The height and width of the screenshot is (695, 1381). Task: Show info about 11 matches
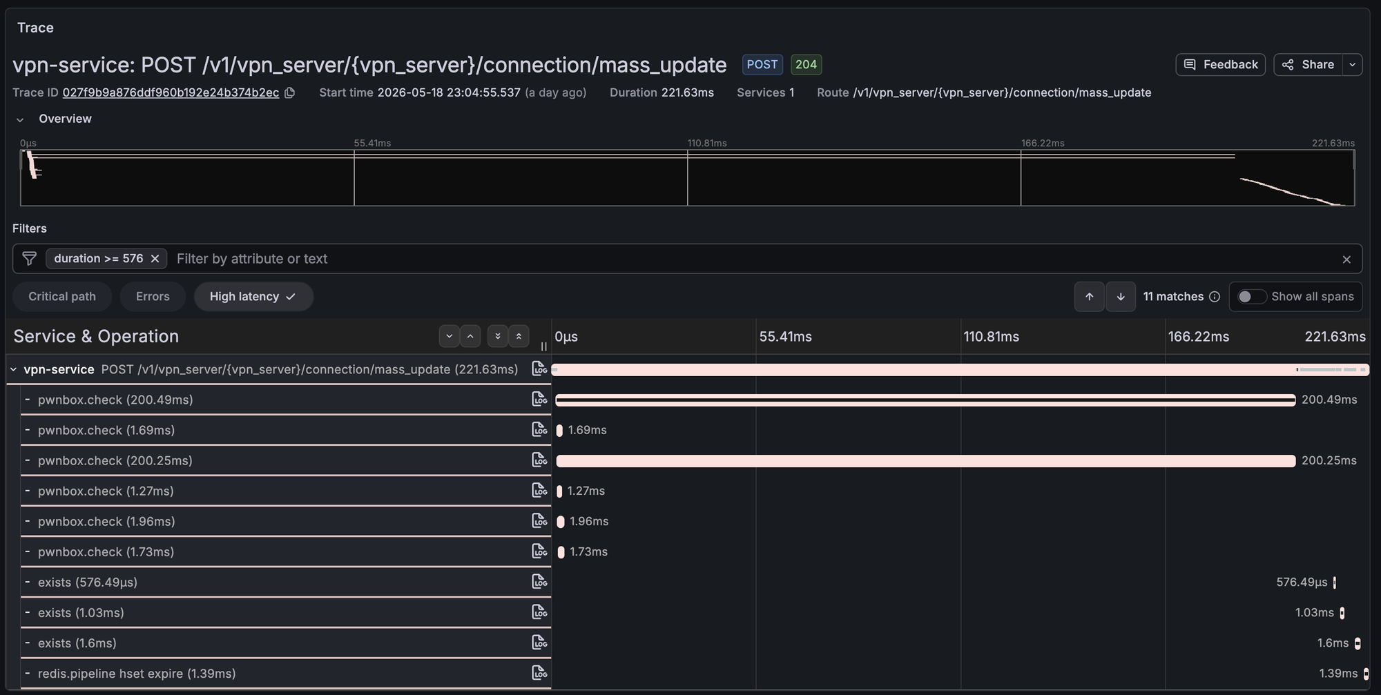pos(1215,297)
